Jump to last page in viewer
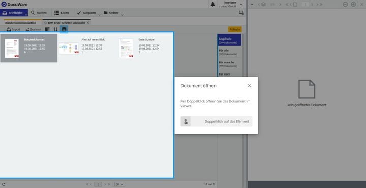Viewport: 366px width, 188px height. 321,4
